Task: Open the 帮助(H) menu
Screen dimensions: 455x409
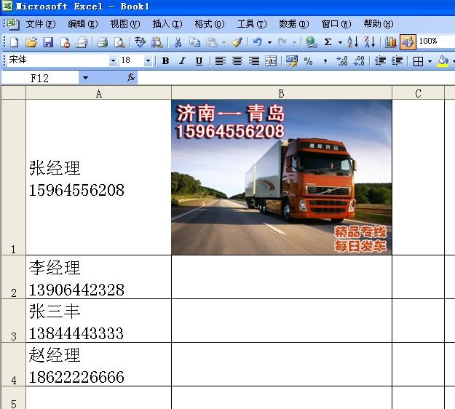Action: 379,24
